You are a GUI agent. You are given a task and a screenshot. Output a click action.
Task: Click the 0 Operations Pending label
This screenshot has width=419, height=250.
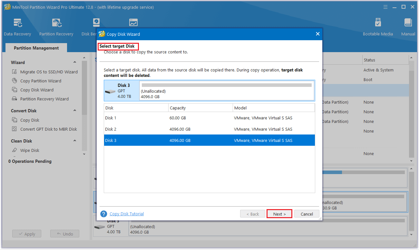30,161
